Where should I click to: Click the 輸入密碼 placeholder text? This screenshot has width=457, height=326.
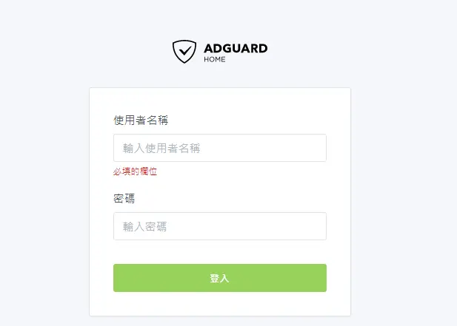(x=145, y=226)
